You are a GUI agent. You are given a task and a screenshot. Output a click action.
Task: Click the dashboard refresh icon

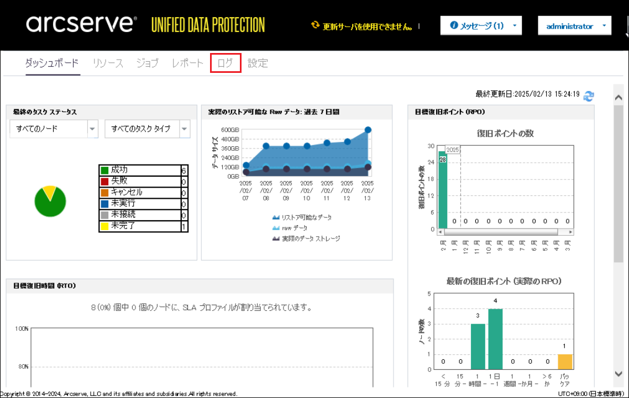click(x=589, y=95)
